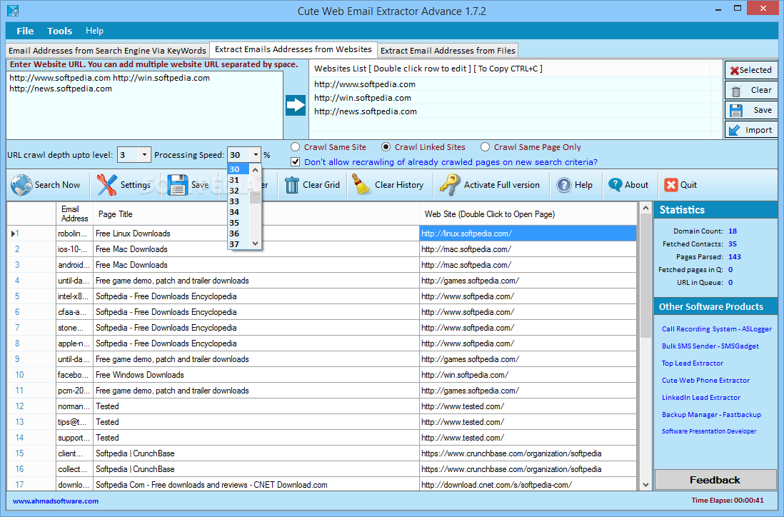Click the Page Title column header
784x517 pixels.
(256, 214)
